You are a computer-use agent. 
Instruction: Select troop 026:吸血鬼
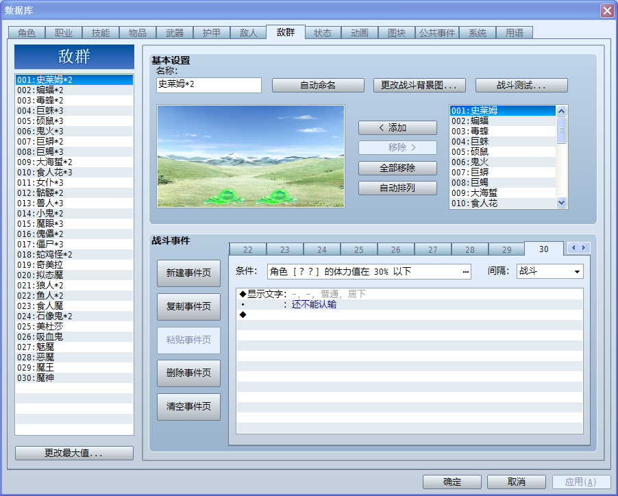[x=74, y=337]
